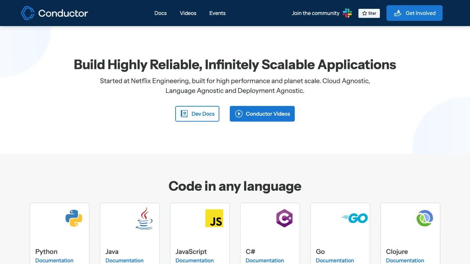Image resolution: width=470 pixels, height=264 pixels.
Task: Open Java Documentation link
Action: [x=124, y=261]
